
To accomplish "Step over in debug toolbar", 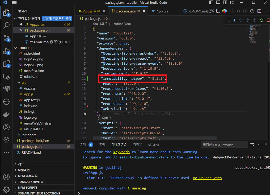I will click(x=241, y=20).
